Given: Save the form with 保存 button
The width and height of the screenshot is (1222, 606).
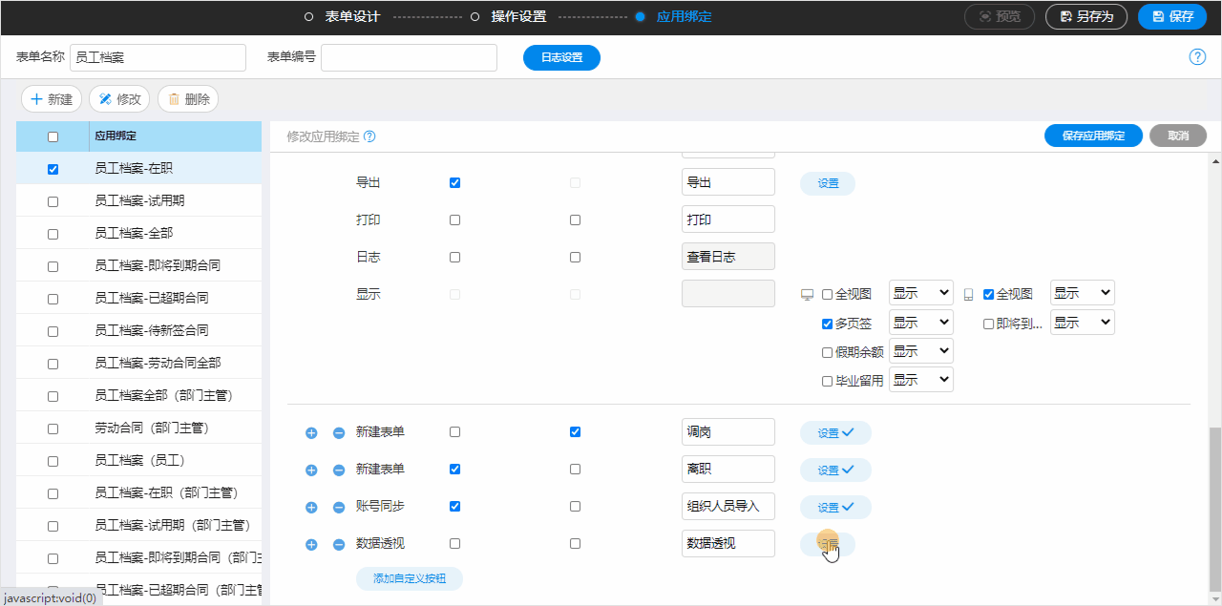Looking at the screenshot, I should click(1172, 16).
